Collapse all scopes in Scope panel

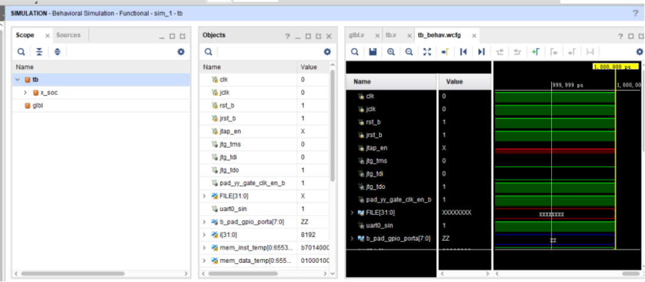pos(39,51)
